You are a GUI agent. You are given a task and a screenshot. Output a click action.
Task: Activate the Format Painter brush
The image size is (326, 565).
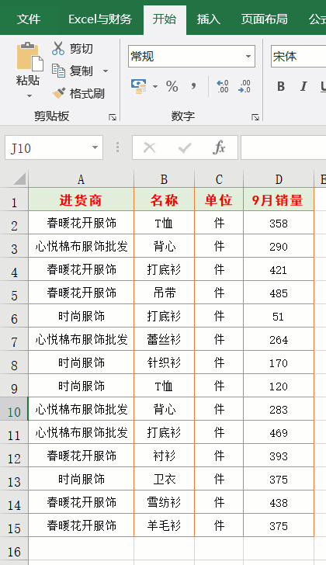pos(59,93)
